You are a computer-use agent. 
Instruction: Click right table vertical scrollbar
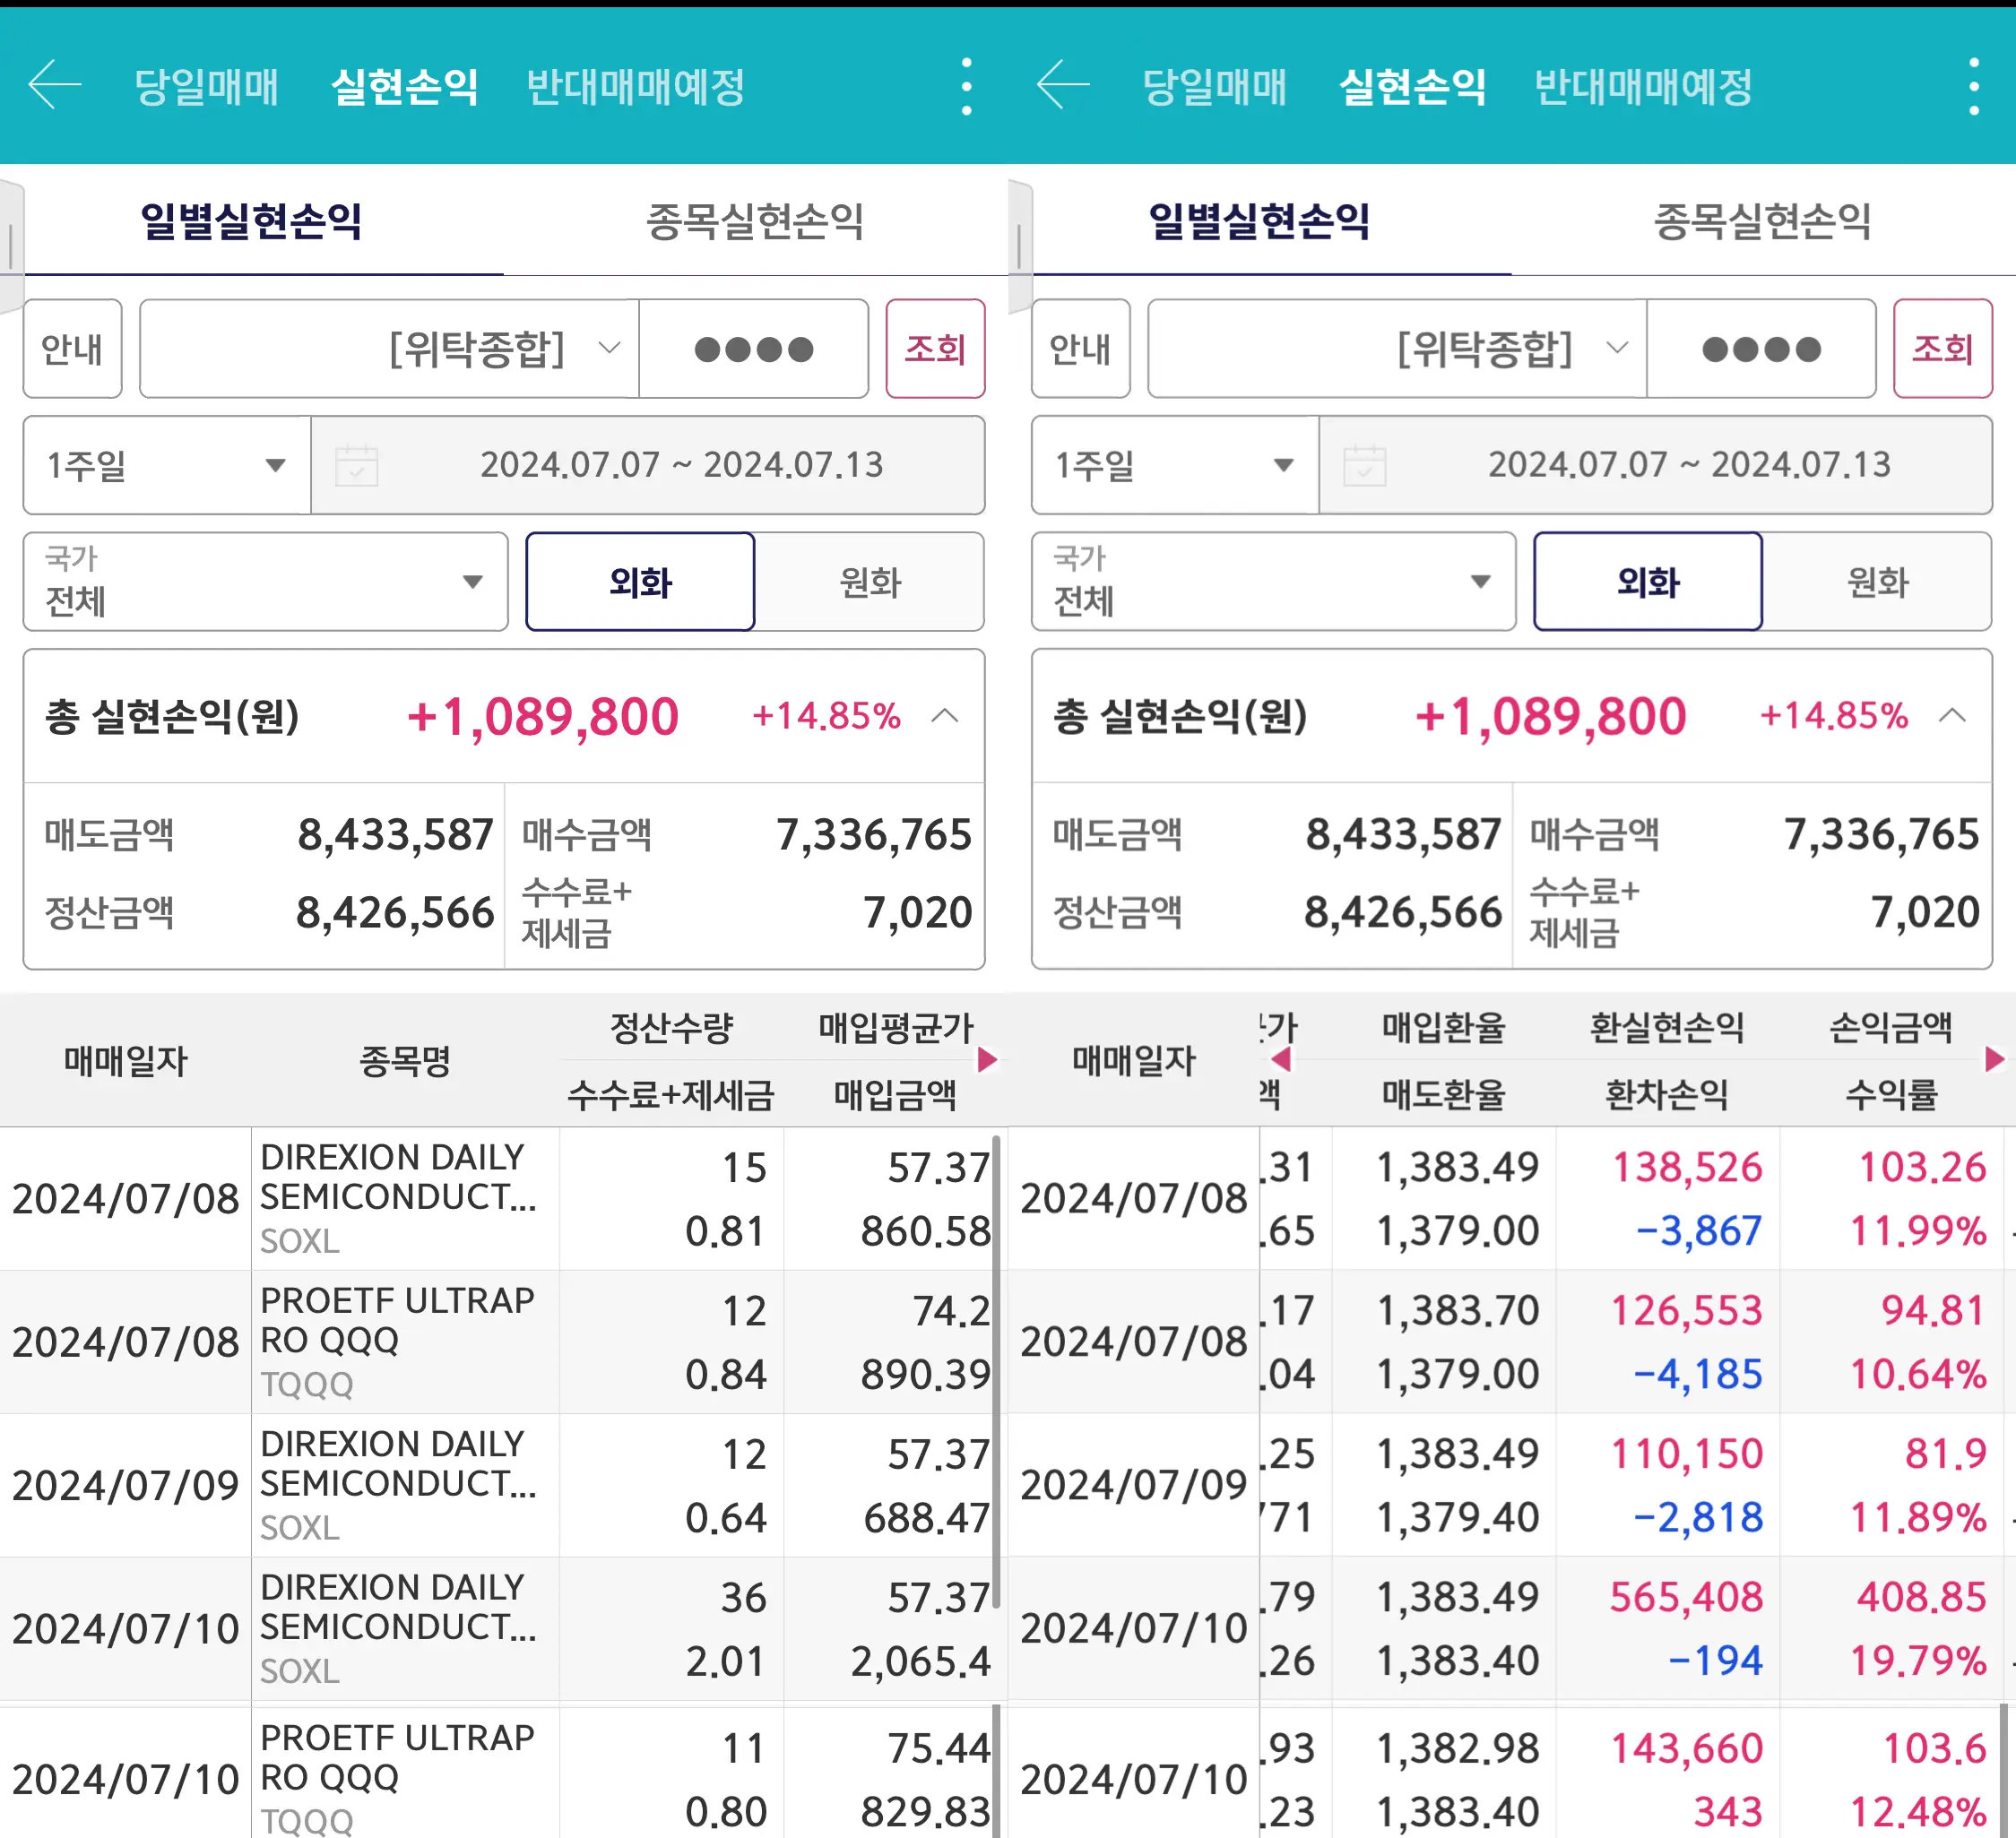tap(2005, 1769)
